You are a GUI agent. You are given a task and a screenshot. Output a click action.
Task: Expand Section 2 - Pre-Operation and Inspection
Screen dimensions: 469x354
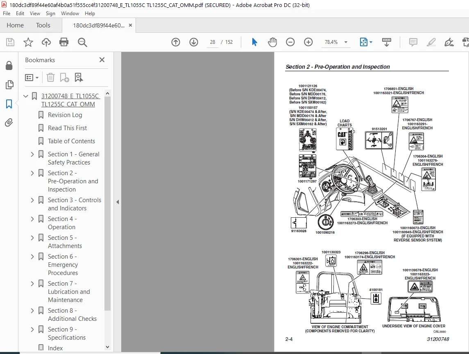point(32,173)
